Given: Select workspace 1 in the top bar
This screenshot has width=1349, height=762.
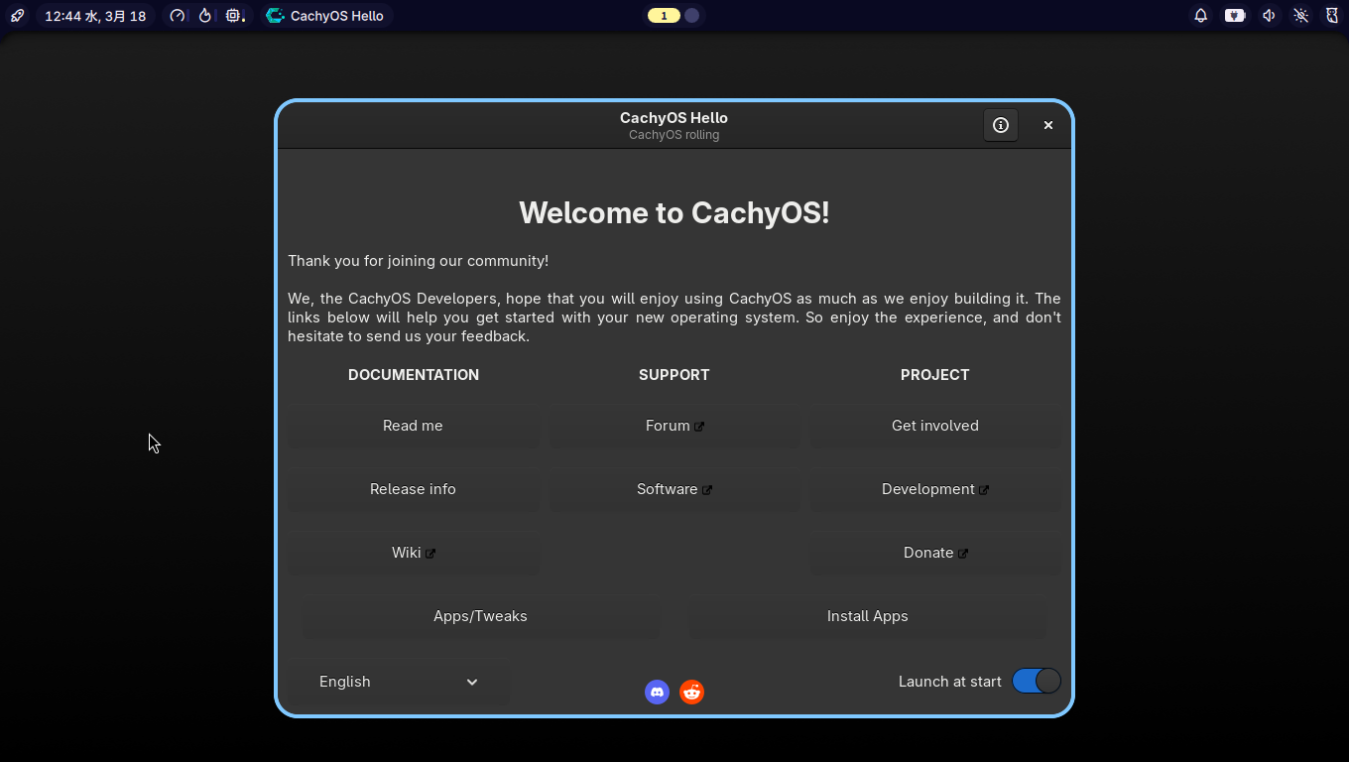Looking at the screenshot, I should tap(664, 16).
